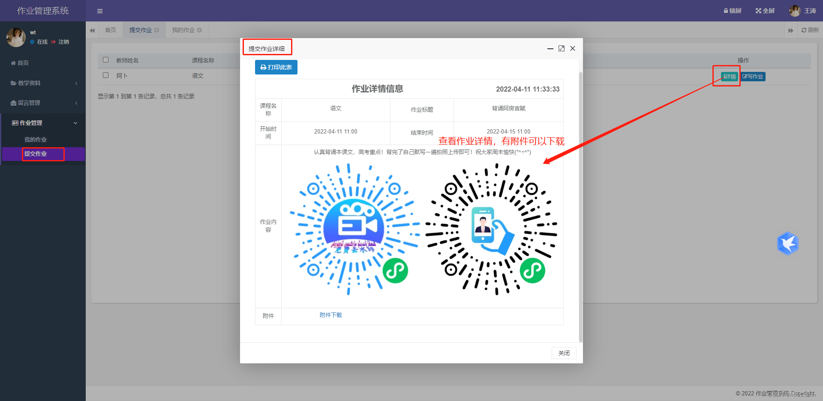Click the floating blue bird icon
This screenshot has height=401, width=823.
tap(788, 244)
